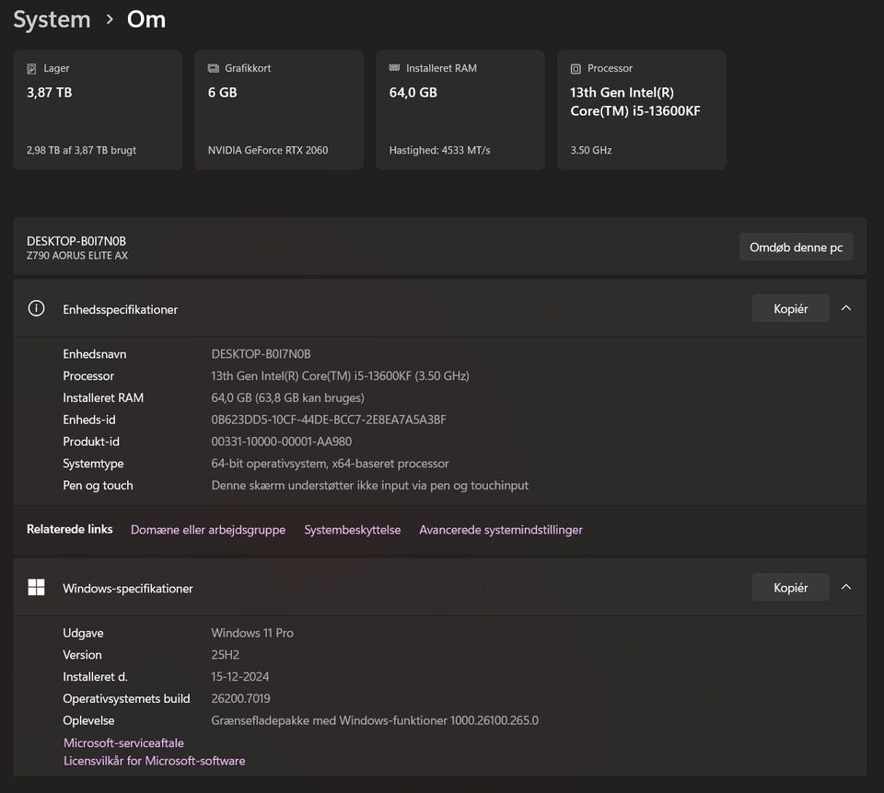This screenshot has height=793, width=884.
Task: Go back to System in breadcrumb
Action: pos(52,19)
